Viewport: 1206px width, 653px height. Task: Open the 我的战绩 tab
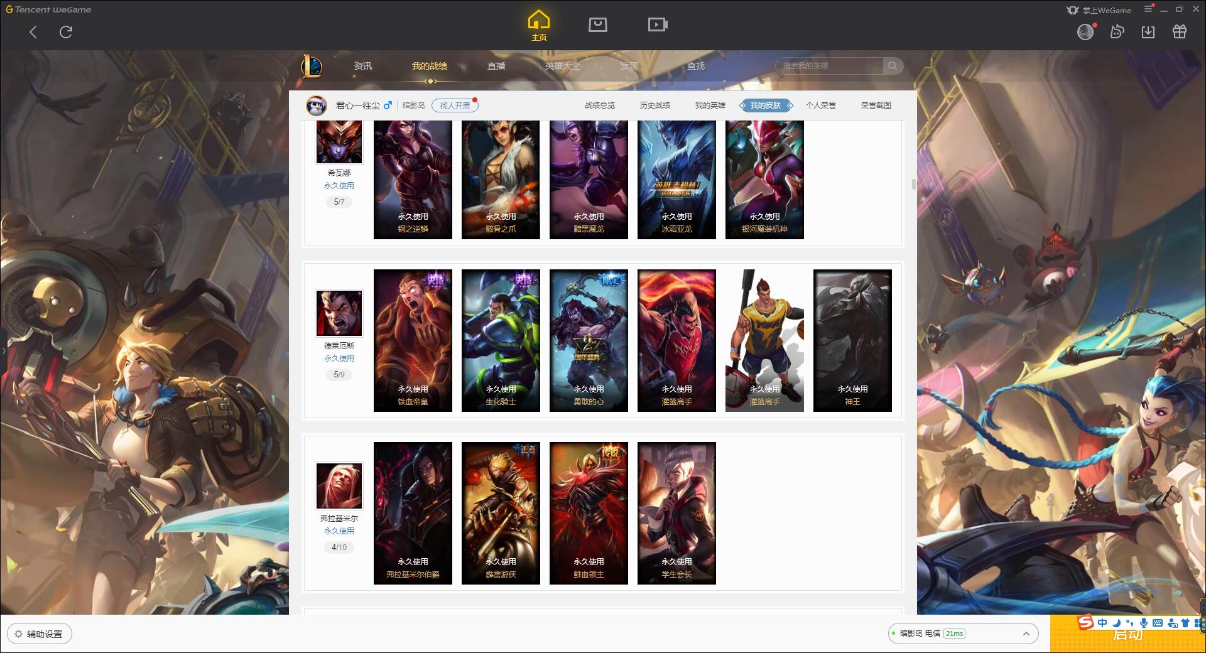430,66
